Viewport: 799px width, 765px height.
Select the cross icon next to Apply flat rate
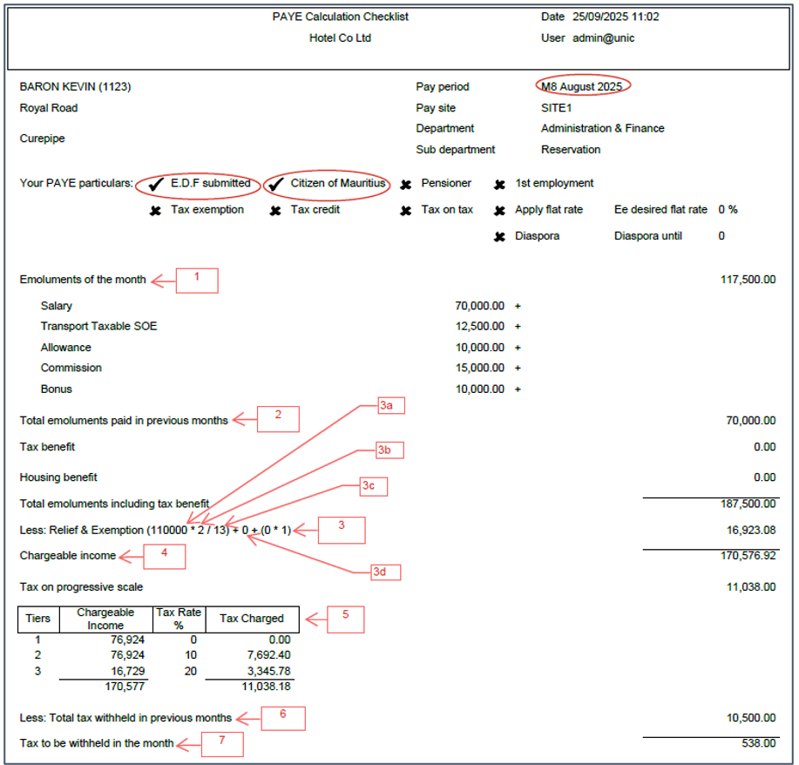click(x=499, y=211)
